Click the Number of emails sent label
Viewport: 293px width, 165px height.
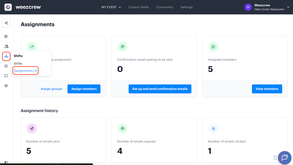(x=43, y=142)
